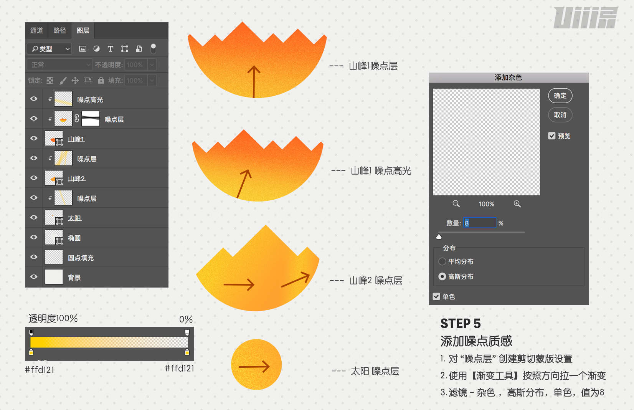Switch to the 通道 tab

36,30
